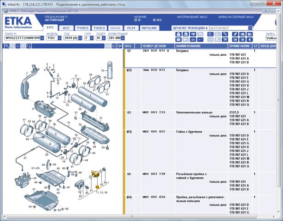Open the TYRES tab

tap(83, 28)
